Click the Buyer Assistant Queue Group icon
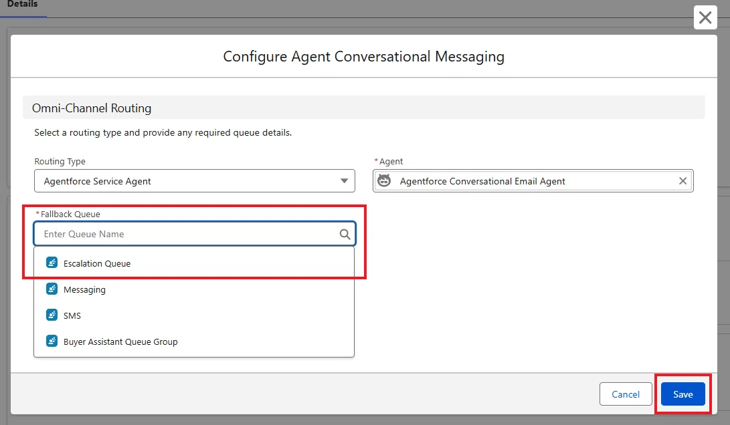Image resolution: width=730 pixels, height=425 pixels. [x=52, y=341]
